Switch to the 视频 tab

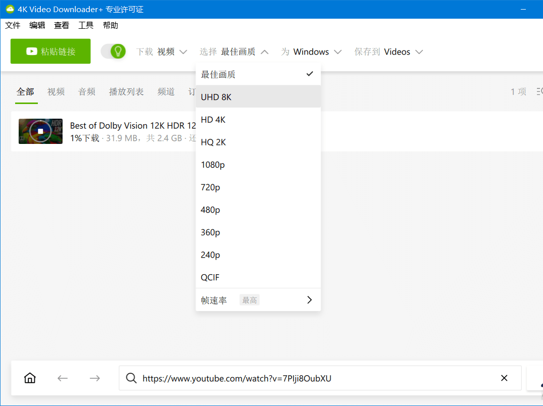tap(56, 92)
